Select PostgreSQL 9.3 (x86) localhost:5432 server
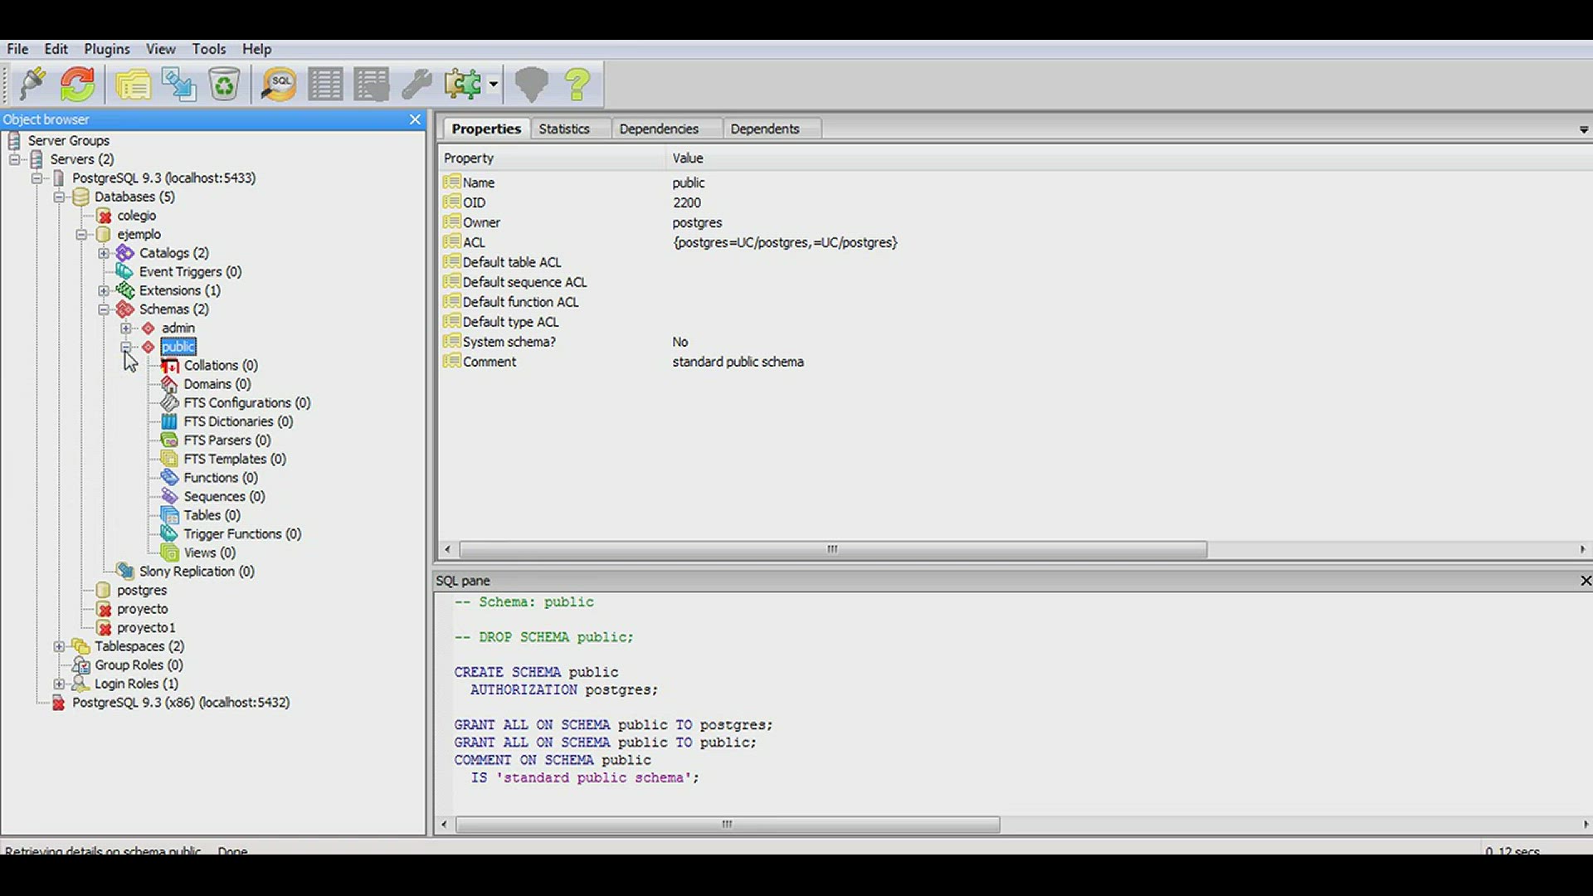The image size is (1593, 896). 181,703
